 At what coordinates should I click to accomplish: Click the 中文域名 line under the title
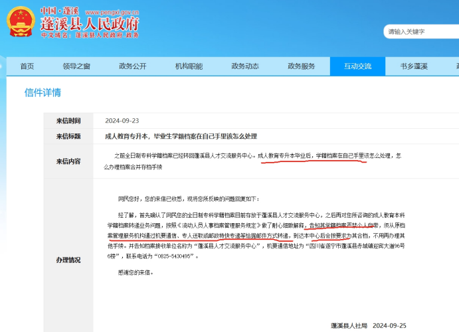coord(90,35)
